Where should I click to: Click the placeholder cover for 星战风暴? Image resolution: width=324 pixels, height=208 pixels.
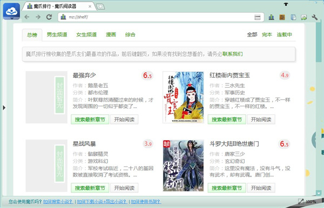(46, 166)
